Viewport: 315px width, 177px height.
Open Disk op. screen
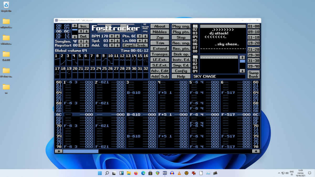point(181,54)
